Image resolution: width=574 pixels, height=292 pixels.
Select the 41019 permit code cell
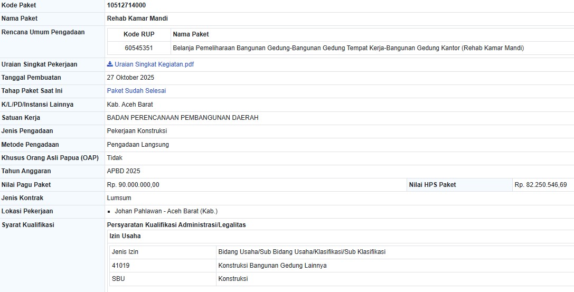tap(121, 266)
